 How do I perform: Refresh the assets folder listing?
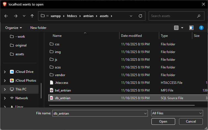140,16
